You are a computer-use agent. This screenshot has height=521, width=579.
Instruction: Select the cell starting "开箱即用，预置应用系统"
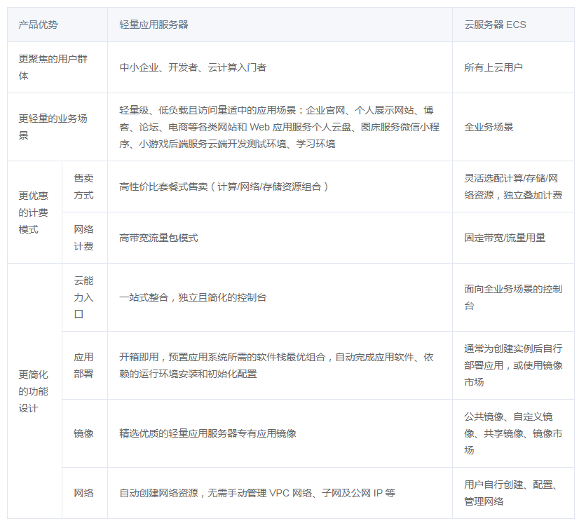(x=280, y=365)
